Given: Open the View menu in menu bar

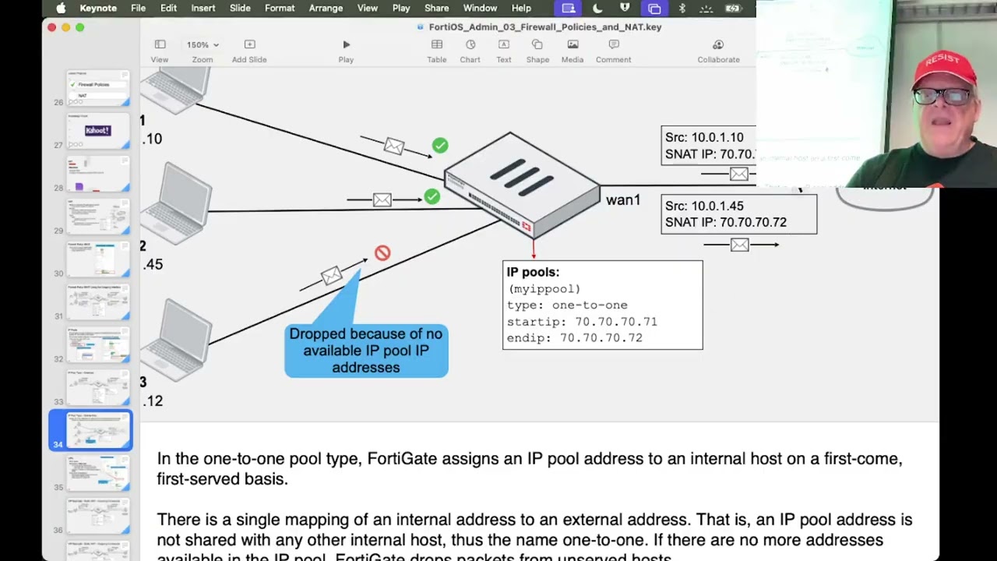Looking at the screenshot, I should click(x=368, y=9).
